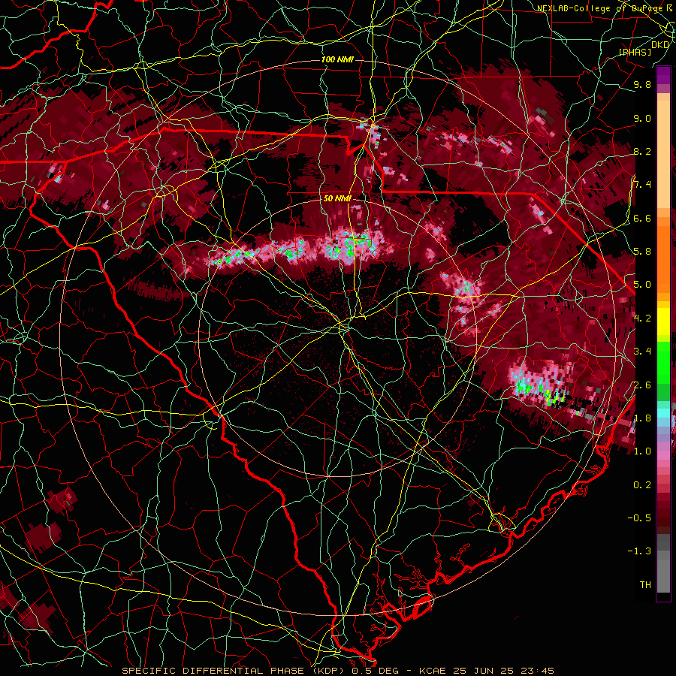Click the 8.2 value on the color scale
The image size is (676, 676).
point(642,151)
